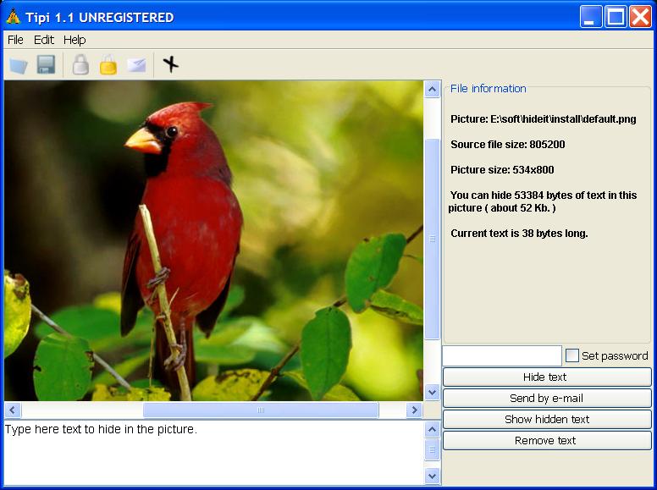Click the 'Picture: E:\soft\hideit\install\default.png' line
This screenshot has height=490, width=657.
[544, 119]
